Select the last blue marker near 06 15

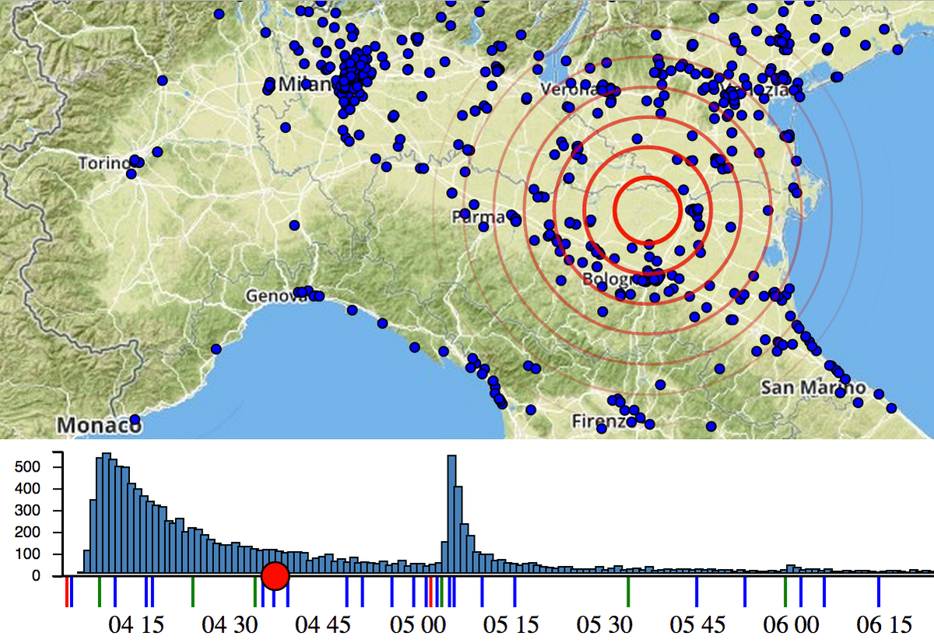point(879,591)
